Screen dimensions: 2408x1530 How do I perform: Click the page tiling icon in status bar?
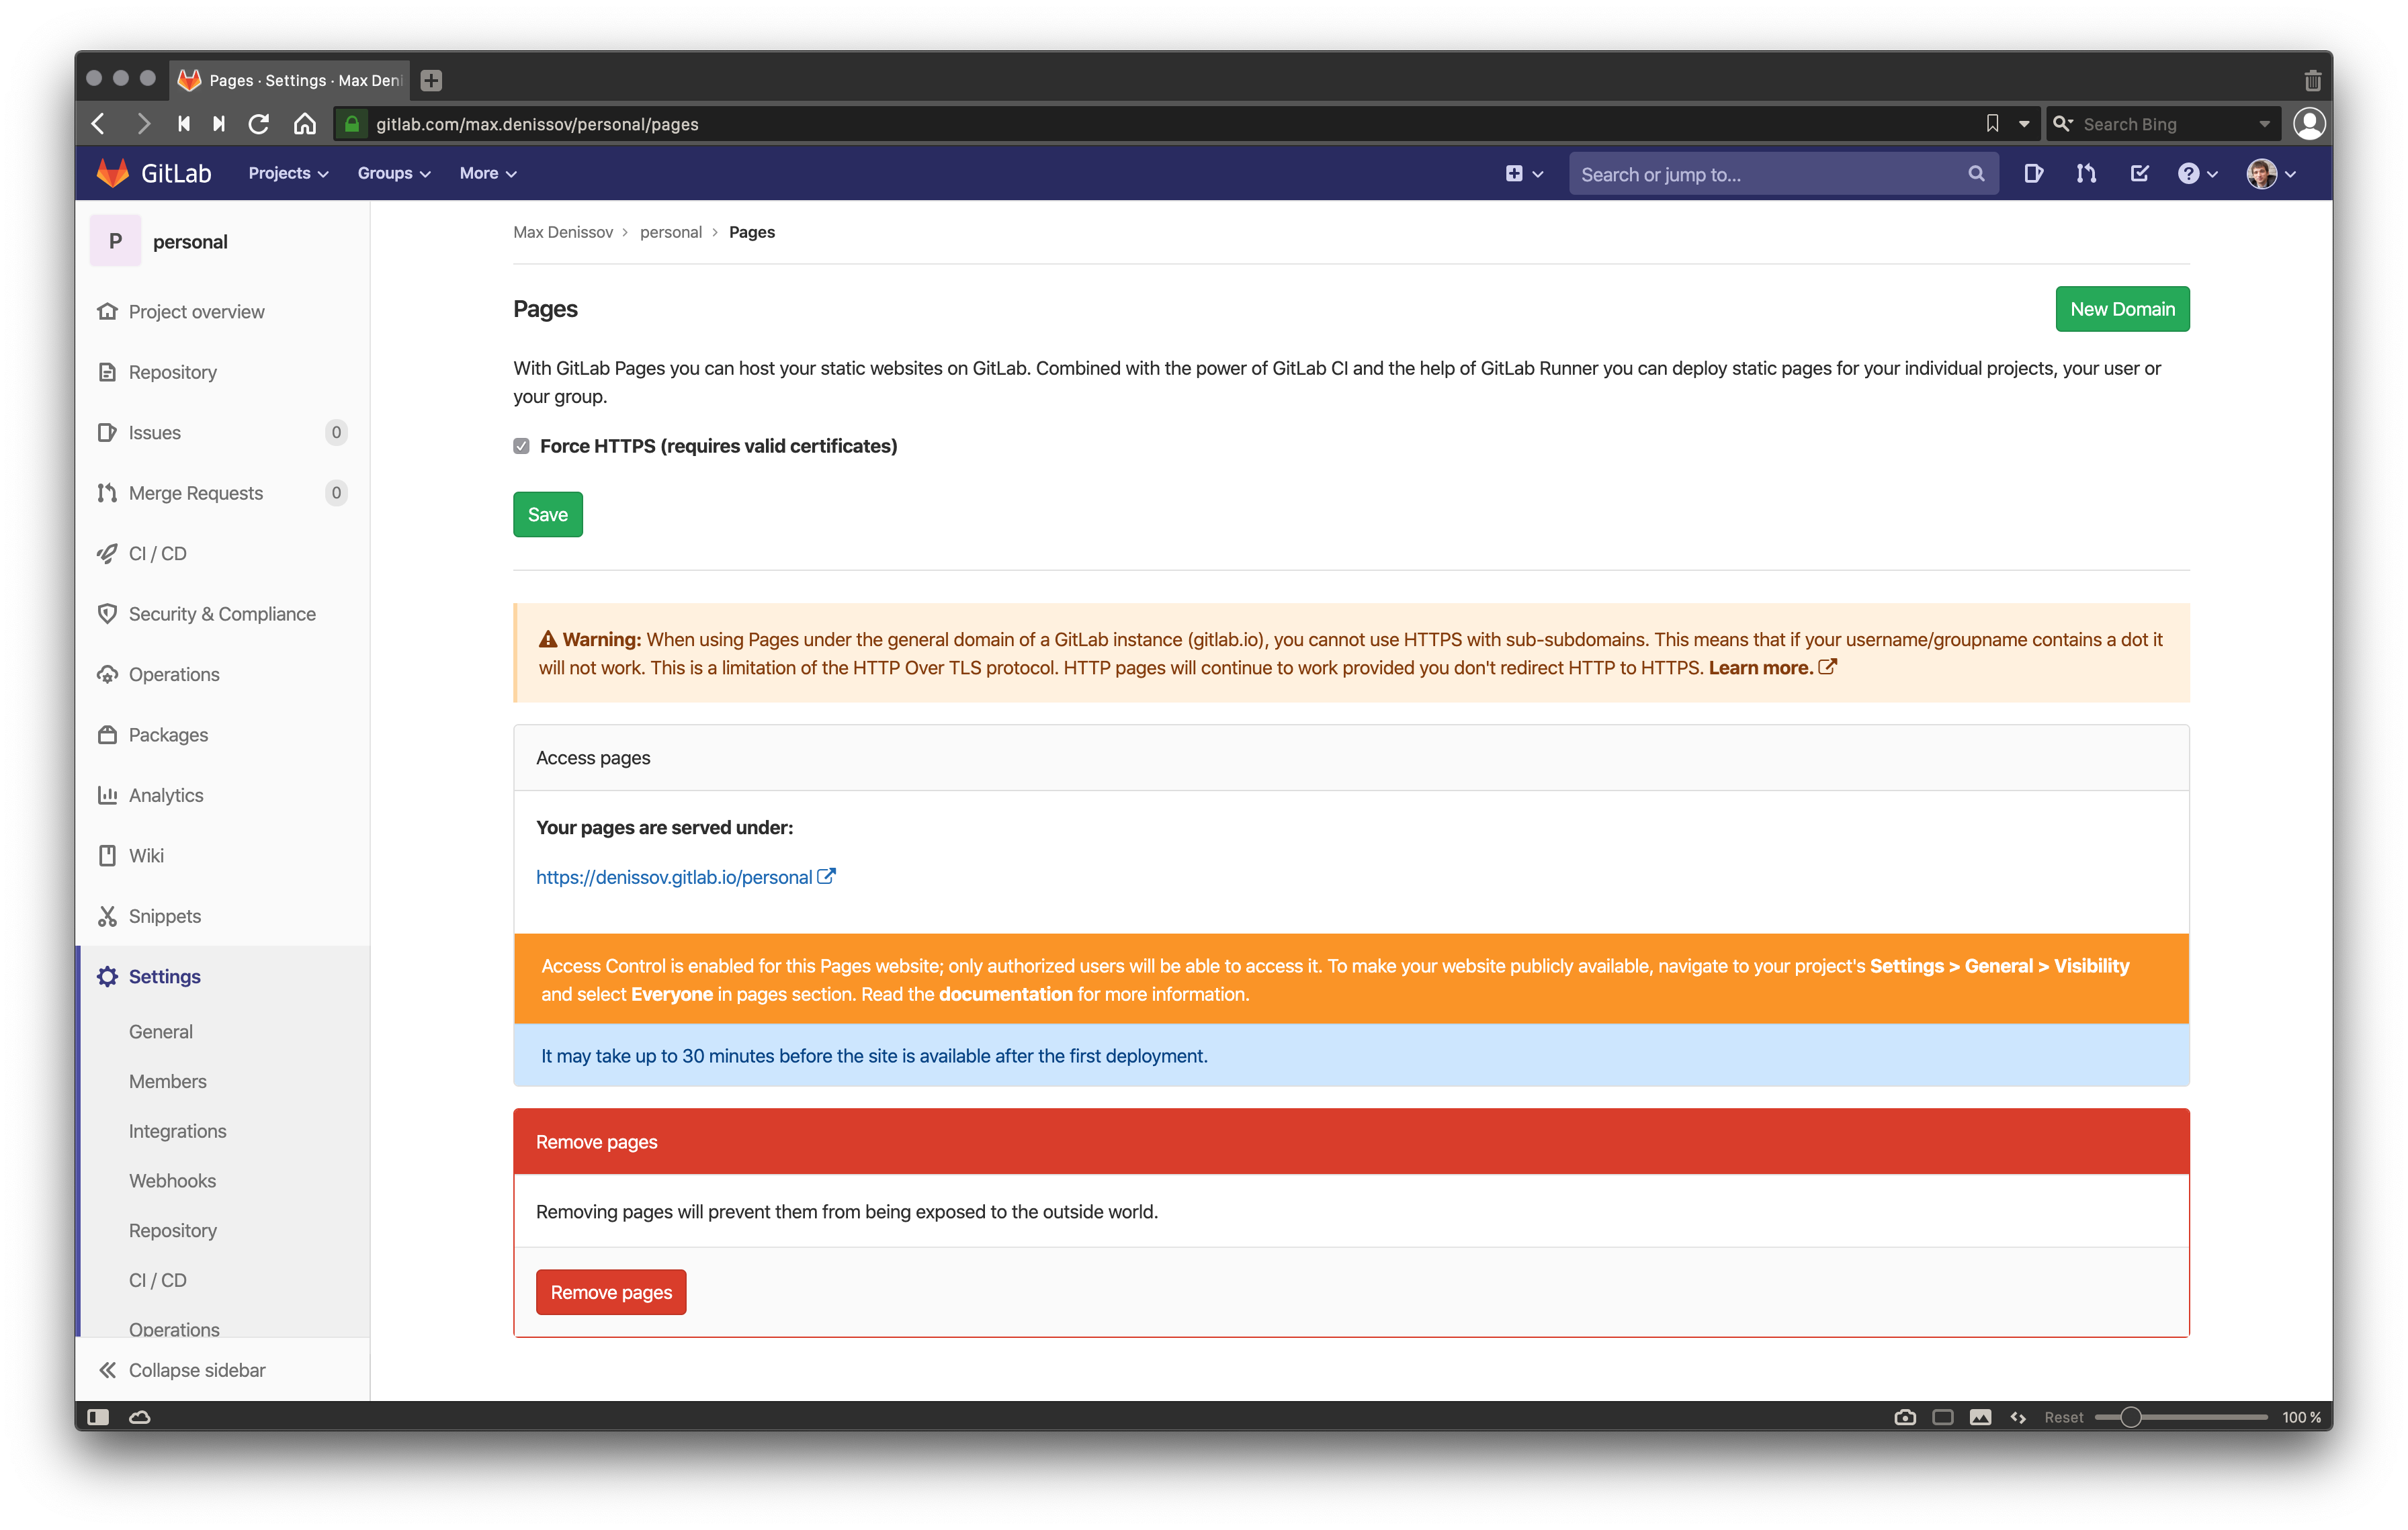pyautogui.click(x=1943, y=1417)
